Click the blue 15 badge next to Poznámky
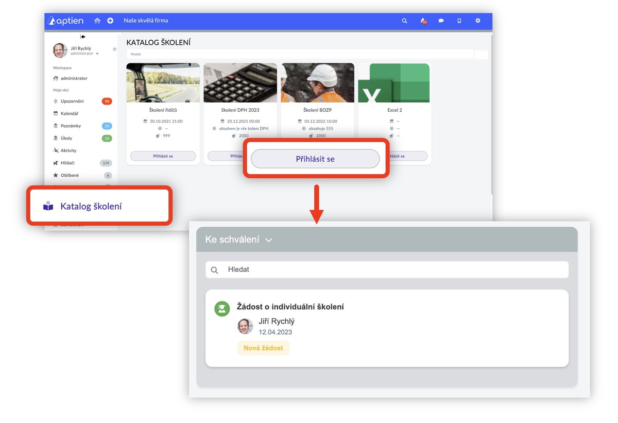This screenshot has width=618, height=423. (107, 126)
